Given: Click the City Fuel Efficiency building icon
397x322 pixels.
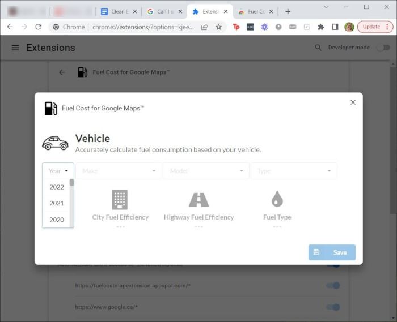Looking at the screenshot, I should (120, 200).
